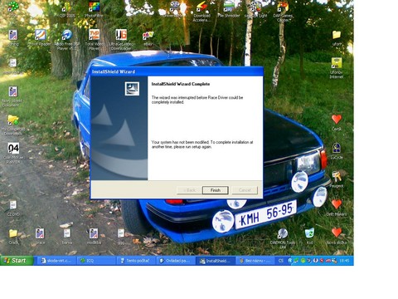Image resolution: width=398 pixels, height=299 pixels.
Task: Launch the UltraGet Video Downloader shortcut
Action: coord(121,39)
